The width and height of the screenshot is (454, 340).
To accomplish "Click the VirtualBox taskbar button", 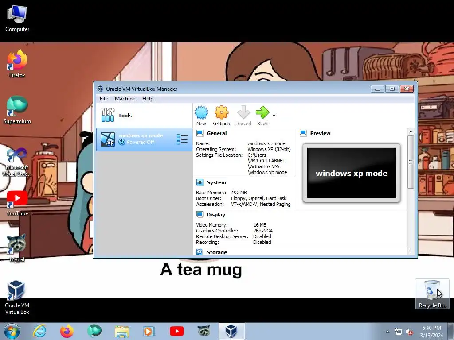I will click(231, 331).
